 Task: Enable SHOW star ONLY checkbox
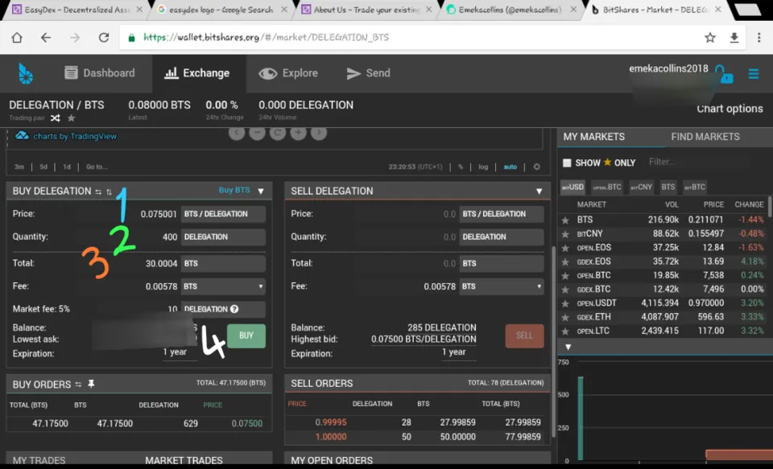(567, 163)
